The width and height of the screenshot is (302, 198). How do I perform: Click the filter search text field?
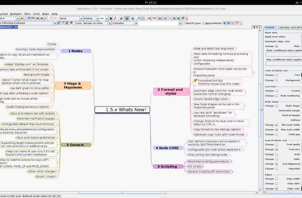[x=158, y=23]
